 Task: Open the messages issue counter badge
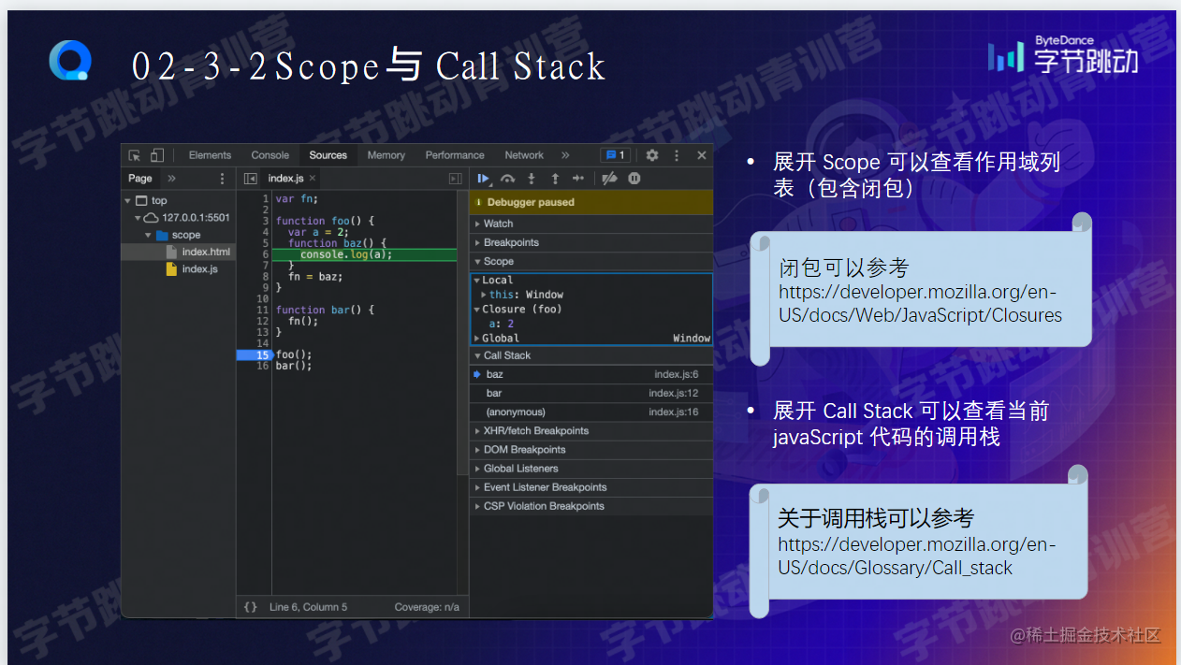coord(615,155)
